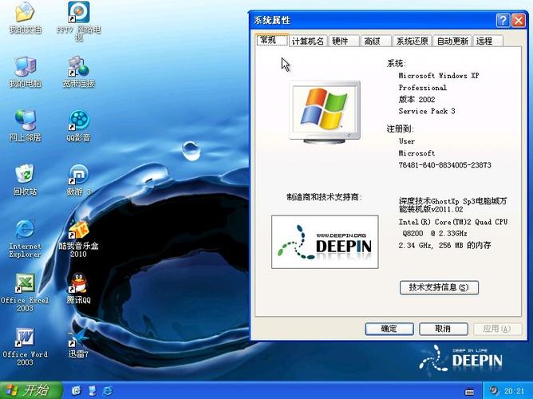This screenshot has height=399, width=533.
Task: Click the DEEPIN manufacturer logo image
Action: (x=325, y=242)
